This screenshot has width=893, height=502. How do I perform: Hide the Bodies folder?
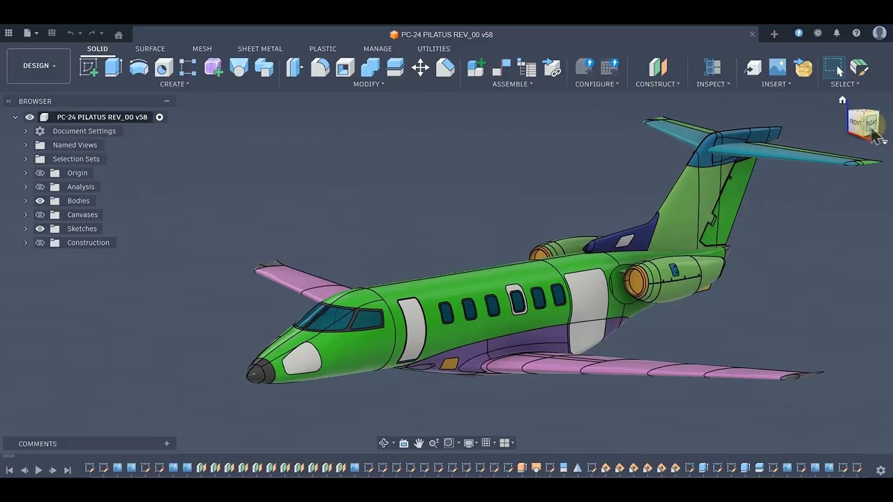40,201
